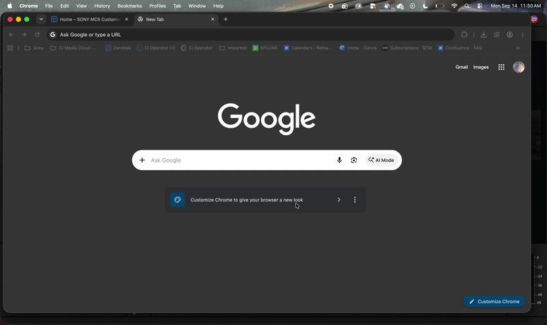Close the New Tab tab
The image size is (547, 325).
click(x=213, y=20)
